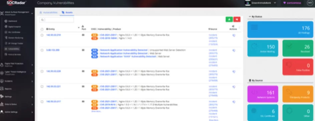
Task: Click the magnifier icon in search box
Action: pos(42,20)
